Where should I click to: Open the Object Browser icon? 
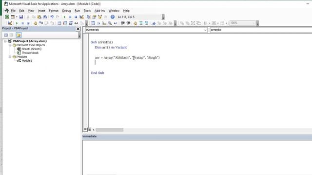pyautogui.click(x=100, y=17)
